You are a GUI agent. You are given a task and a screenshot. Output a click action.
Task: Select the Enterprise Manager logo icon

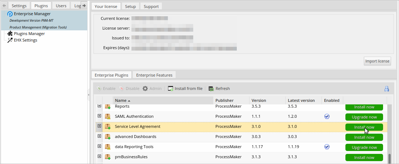tap(10, 14)
